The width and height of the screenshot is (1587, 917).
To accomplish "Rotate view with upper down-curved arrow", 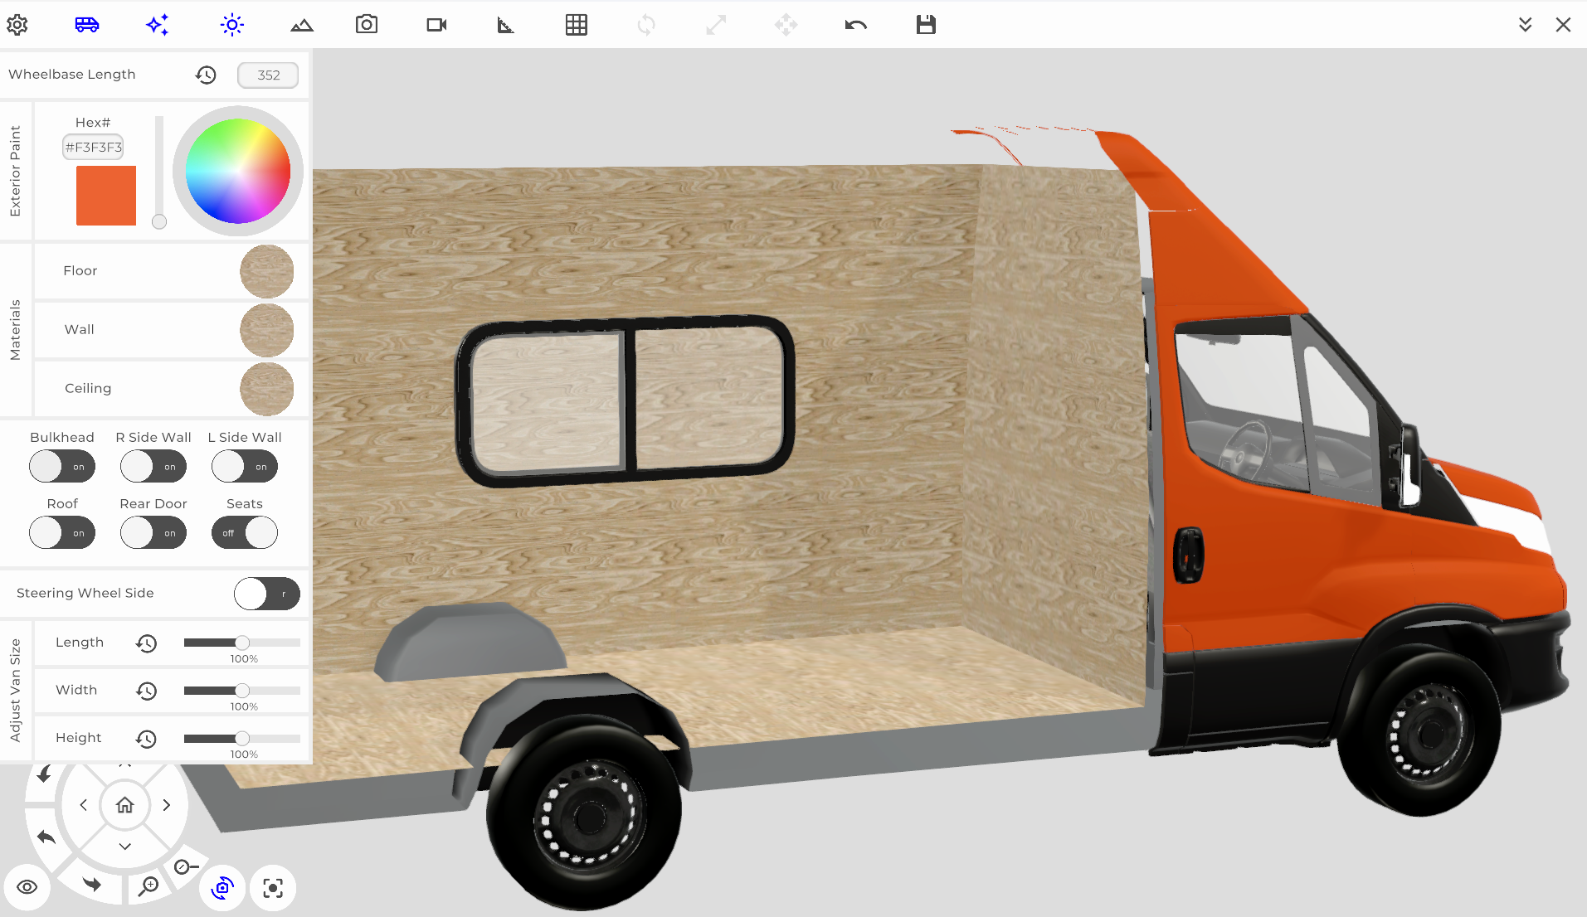I will [44, 774].
